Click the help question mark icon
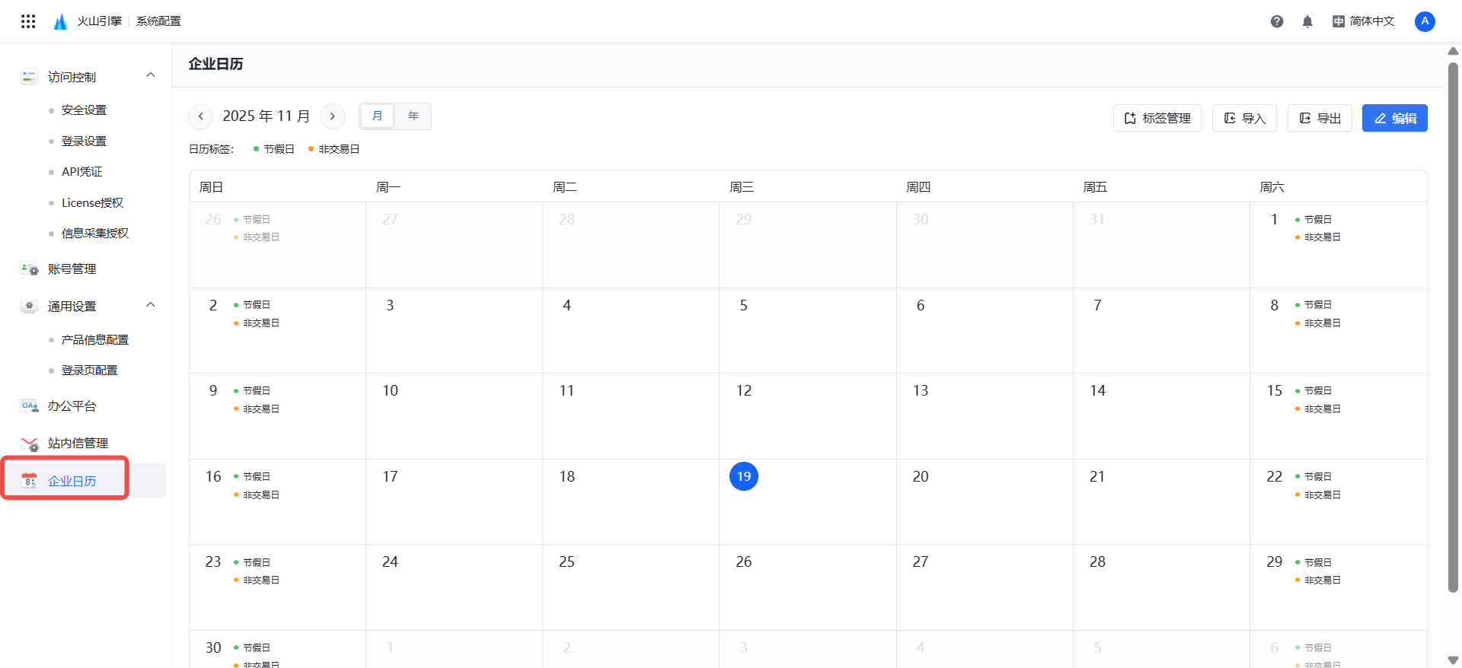This screenshot has width=1462, height=668. coord(1277,21)
